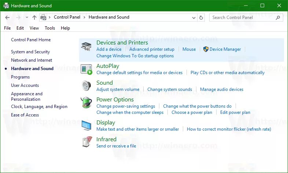This screenshot has height=173, width=288.
Task: Select Hardware and Sound in sidebar
Action: 32,69
